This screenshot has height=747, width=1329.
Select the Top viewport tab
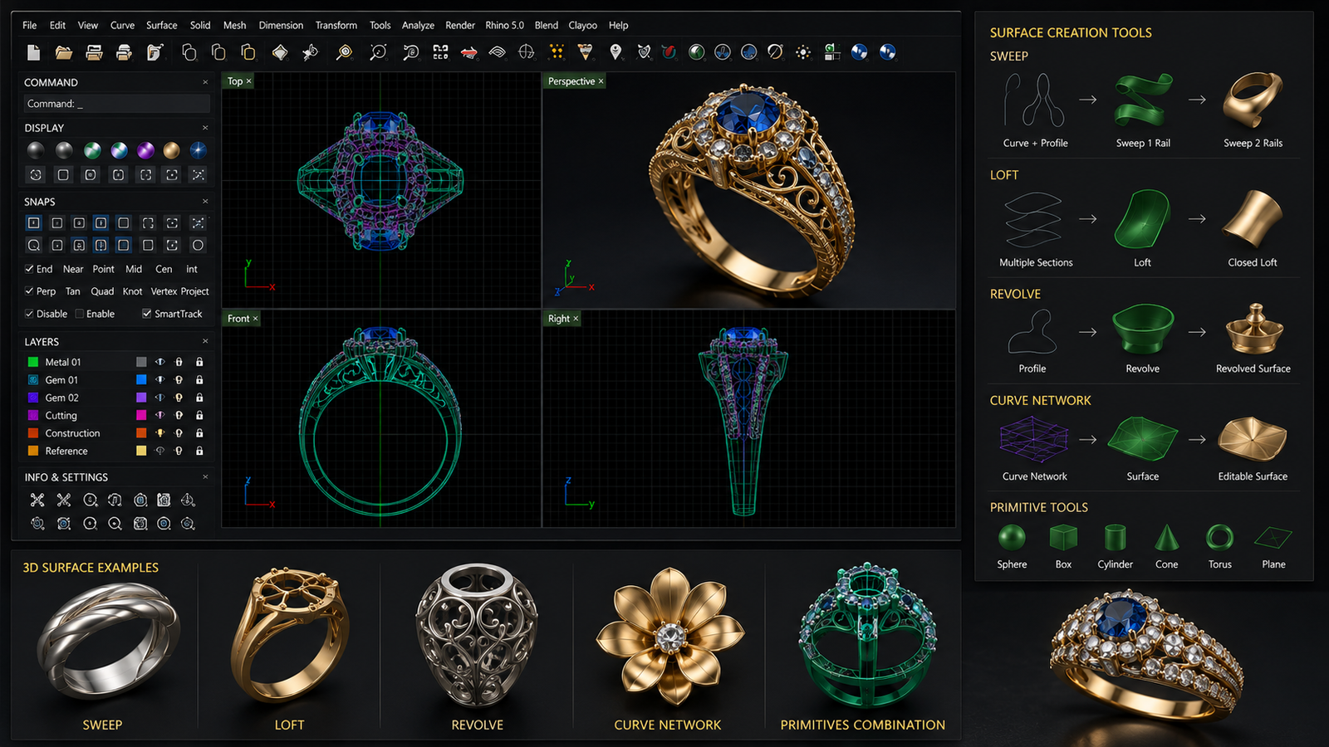[x=239, y=81]
